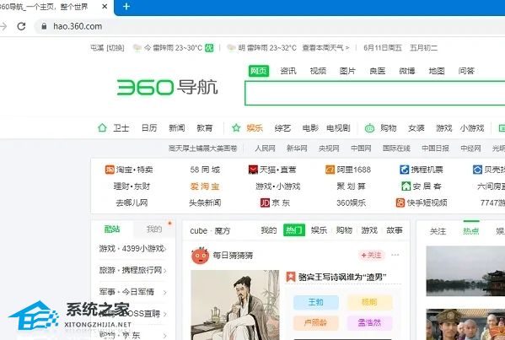
Task: Choose the 孟浩然 answer option
Action: click(370, 322)
